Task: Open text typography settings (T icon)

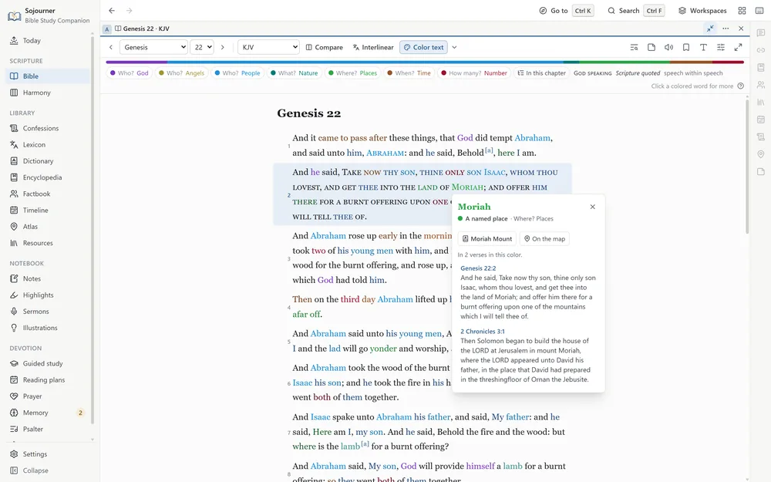Action: [x=703, y=47]
